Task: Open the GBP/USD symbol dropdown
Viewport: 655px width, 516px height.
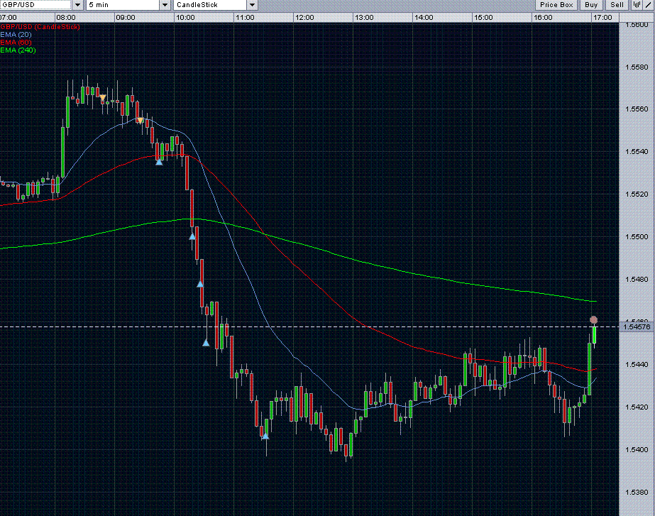Action: coord(78,5)
